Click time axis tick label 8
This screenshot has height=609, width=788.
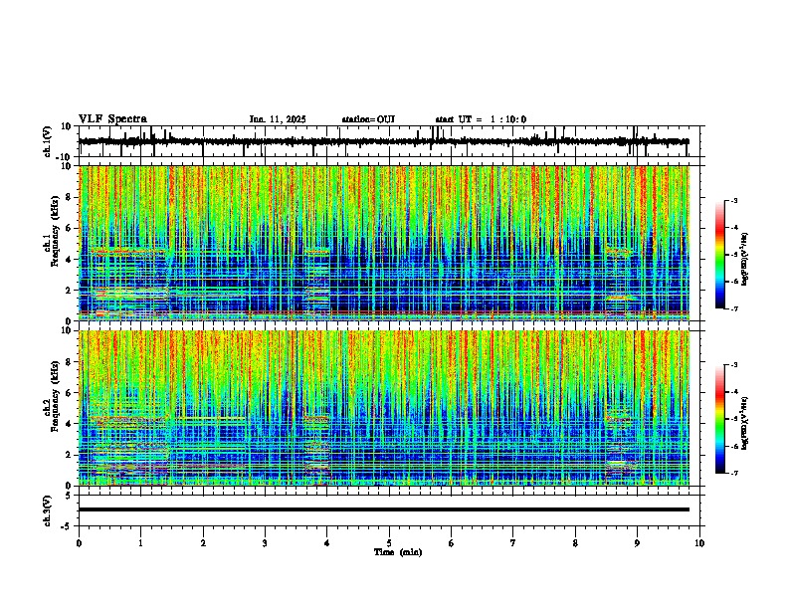pos(575,543)
